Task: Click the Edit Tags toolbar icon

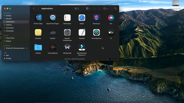Action: click(99, 8)
